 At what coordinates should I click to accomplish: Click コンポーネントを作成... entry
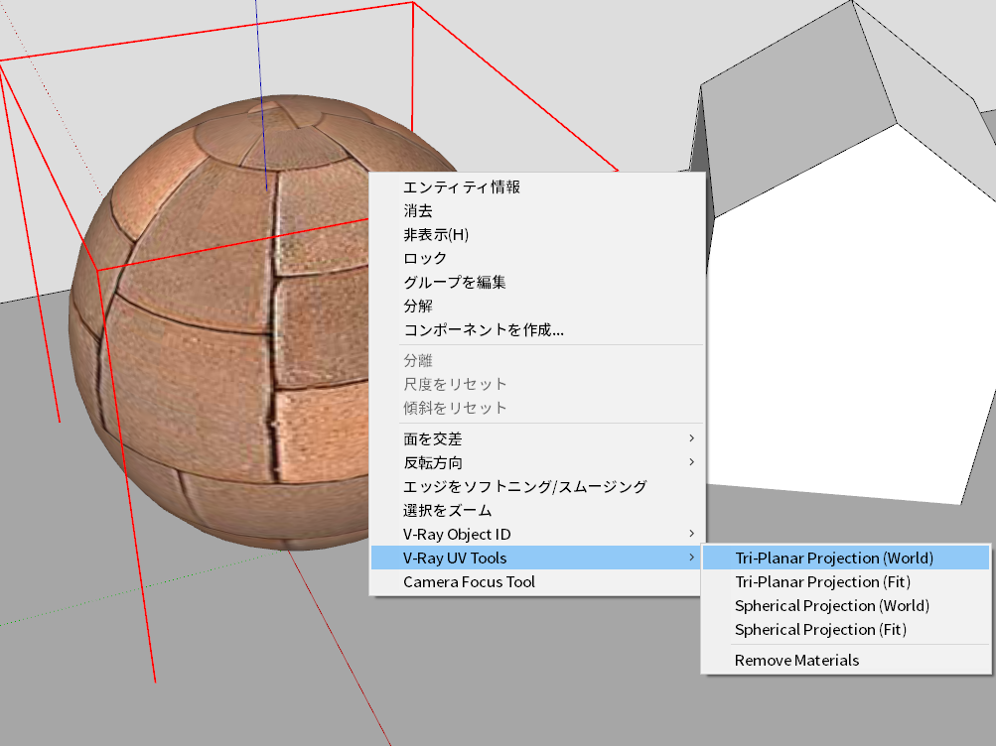pyautogui.click(x=536, y=330)
